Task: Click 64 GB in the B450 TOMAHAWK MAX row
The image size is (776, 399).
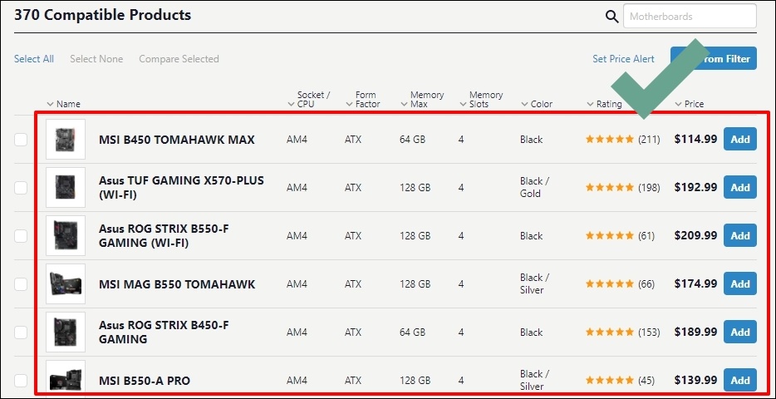Action: click(x=412, y=140)
